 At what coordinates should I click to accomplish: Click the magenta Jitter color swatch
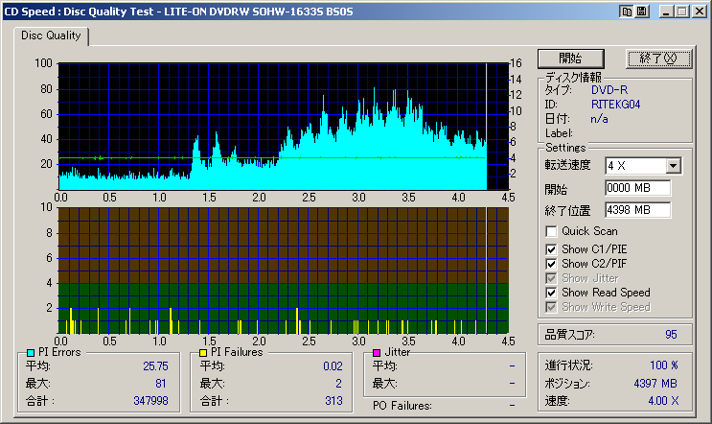pos(376,353)
